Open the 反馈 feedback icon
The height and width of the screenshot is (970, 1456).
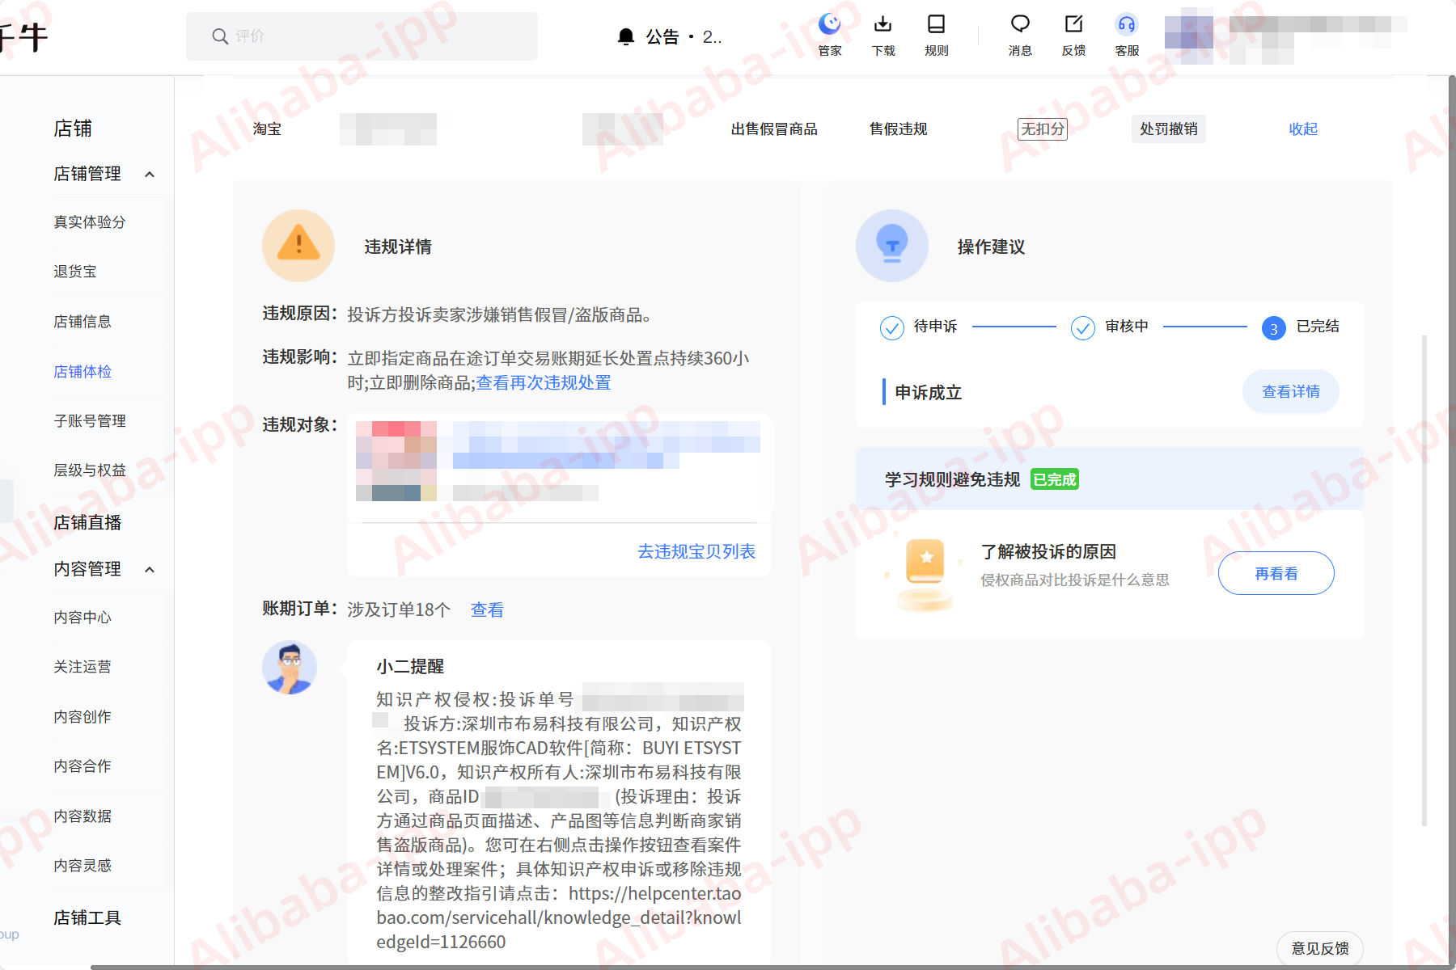(x=1073, y=35)
